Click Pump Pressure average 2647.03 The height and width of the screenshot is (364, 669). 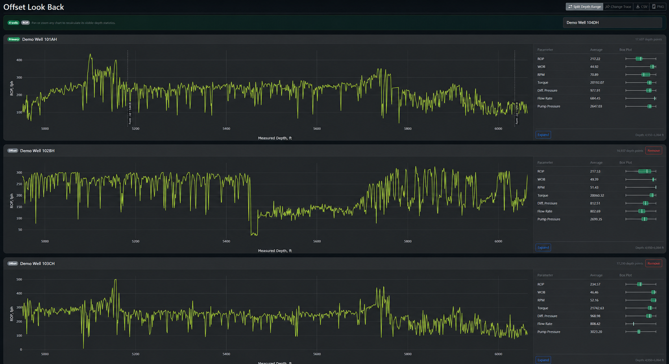point(596,106)
